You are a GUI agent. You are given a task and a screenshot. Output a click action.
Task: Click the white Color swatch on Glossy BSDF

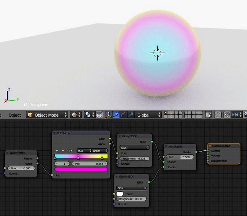(120, 194)
